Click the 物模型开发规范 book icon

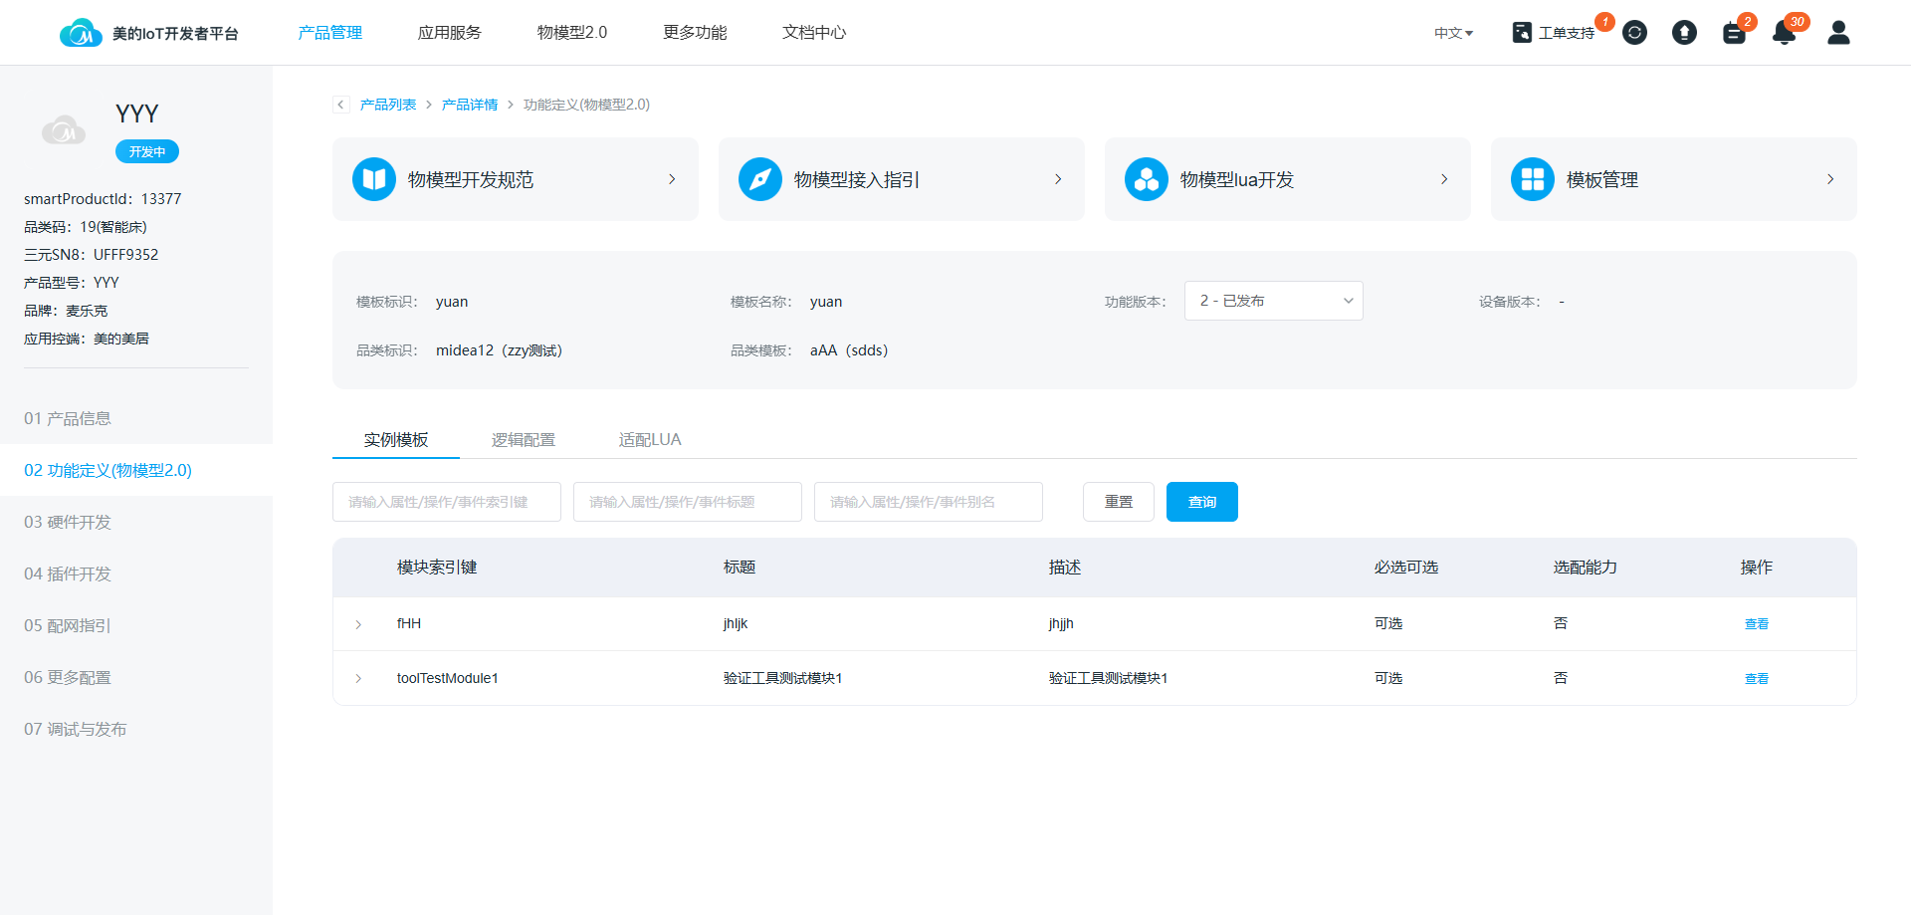pos(374,179)
